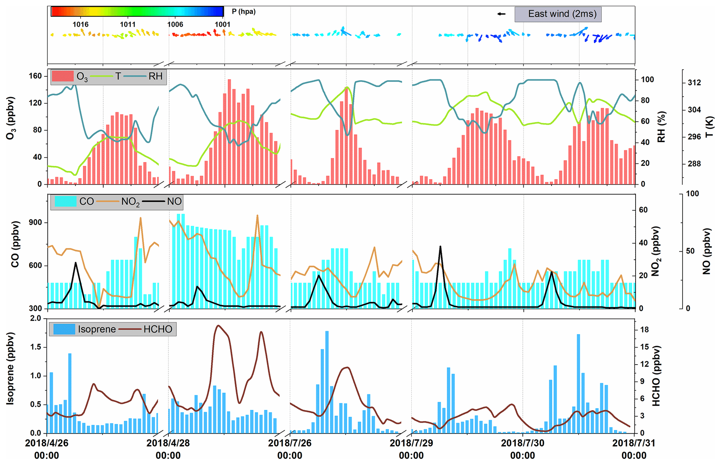Image resolution: width=721 pixels, height=465 pixels.
Task: Click the blue Isoprene legend swatch
Action: tap(64, 329)
